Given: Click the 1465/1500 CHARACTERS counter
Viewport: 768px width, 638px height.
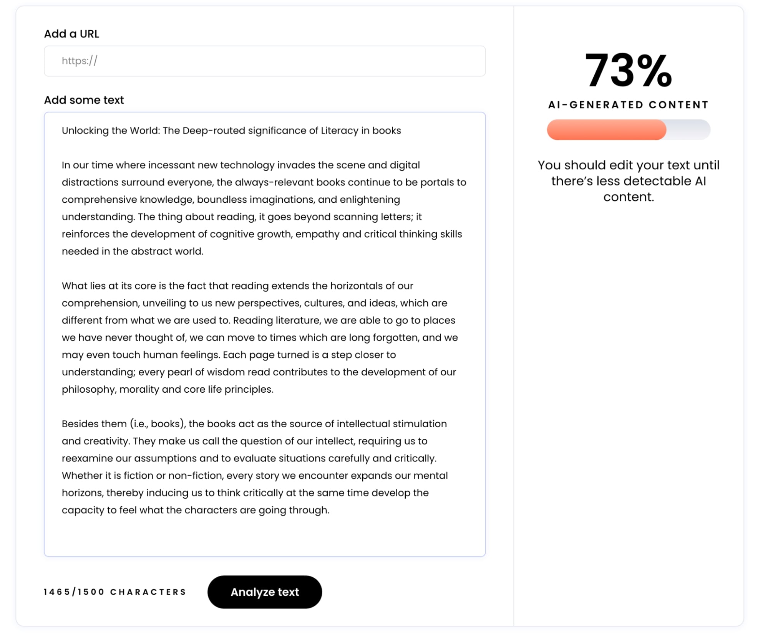Looking at the screenshot, I should (x=114, y=592).
